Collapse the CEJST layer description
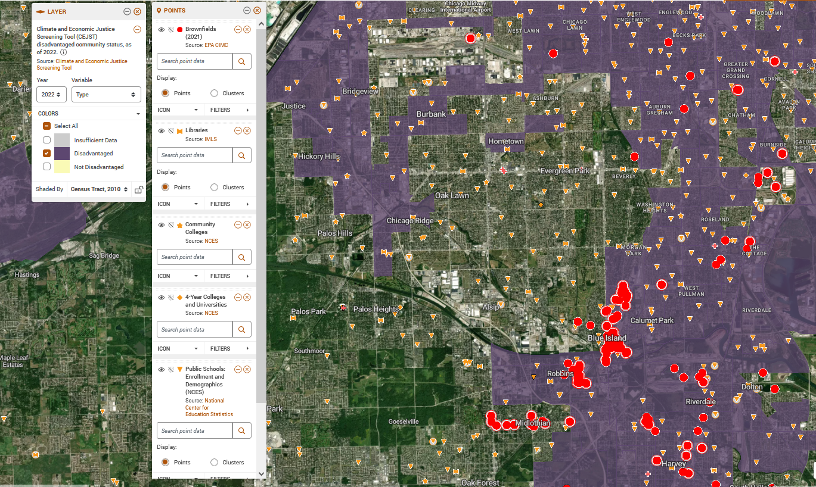This screenshot has height=487, width=816. coord(137,29)
